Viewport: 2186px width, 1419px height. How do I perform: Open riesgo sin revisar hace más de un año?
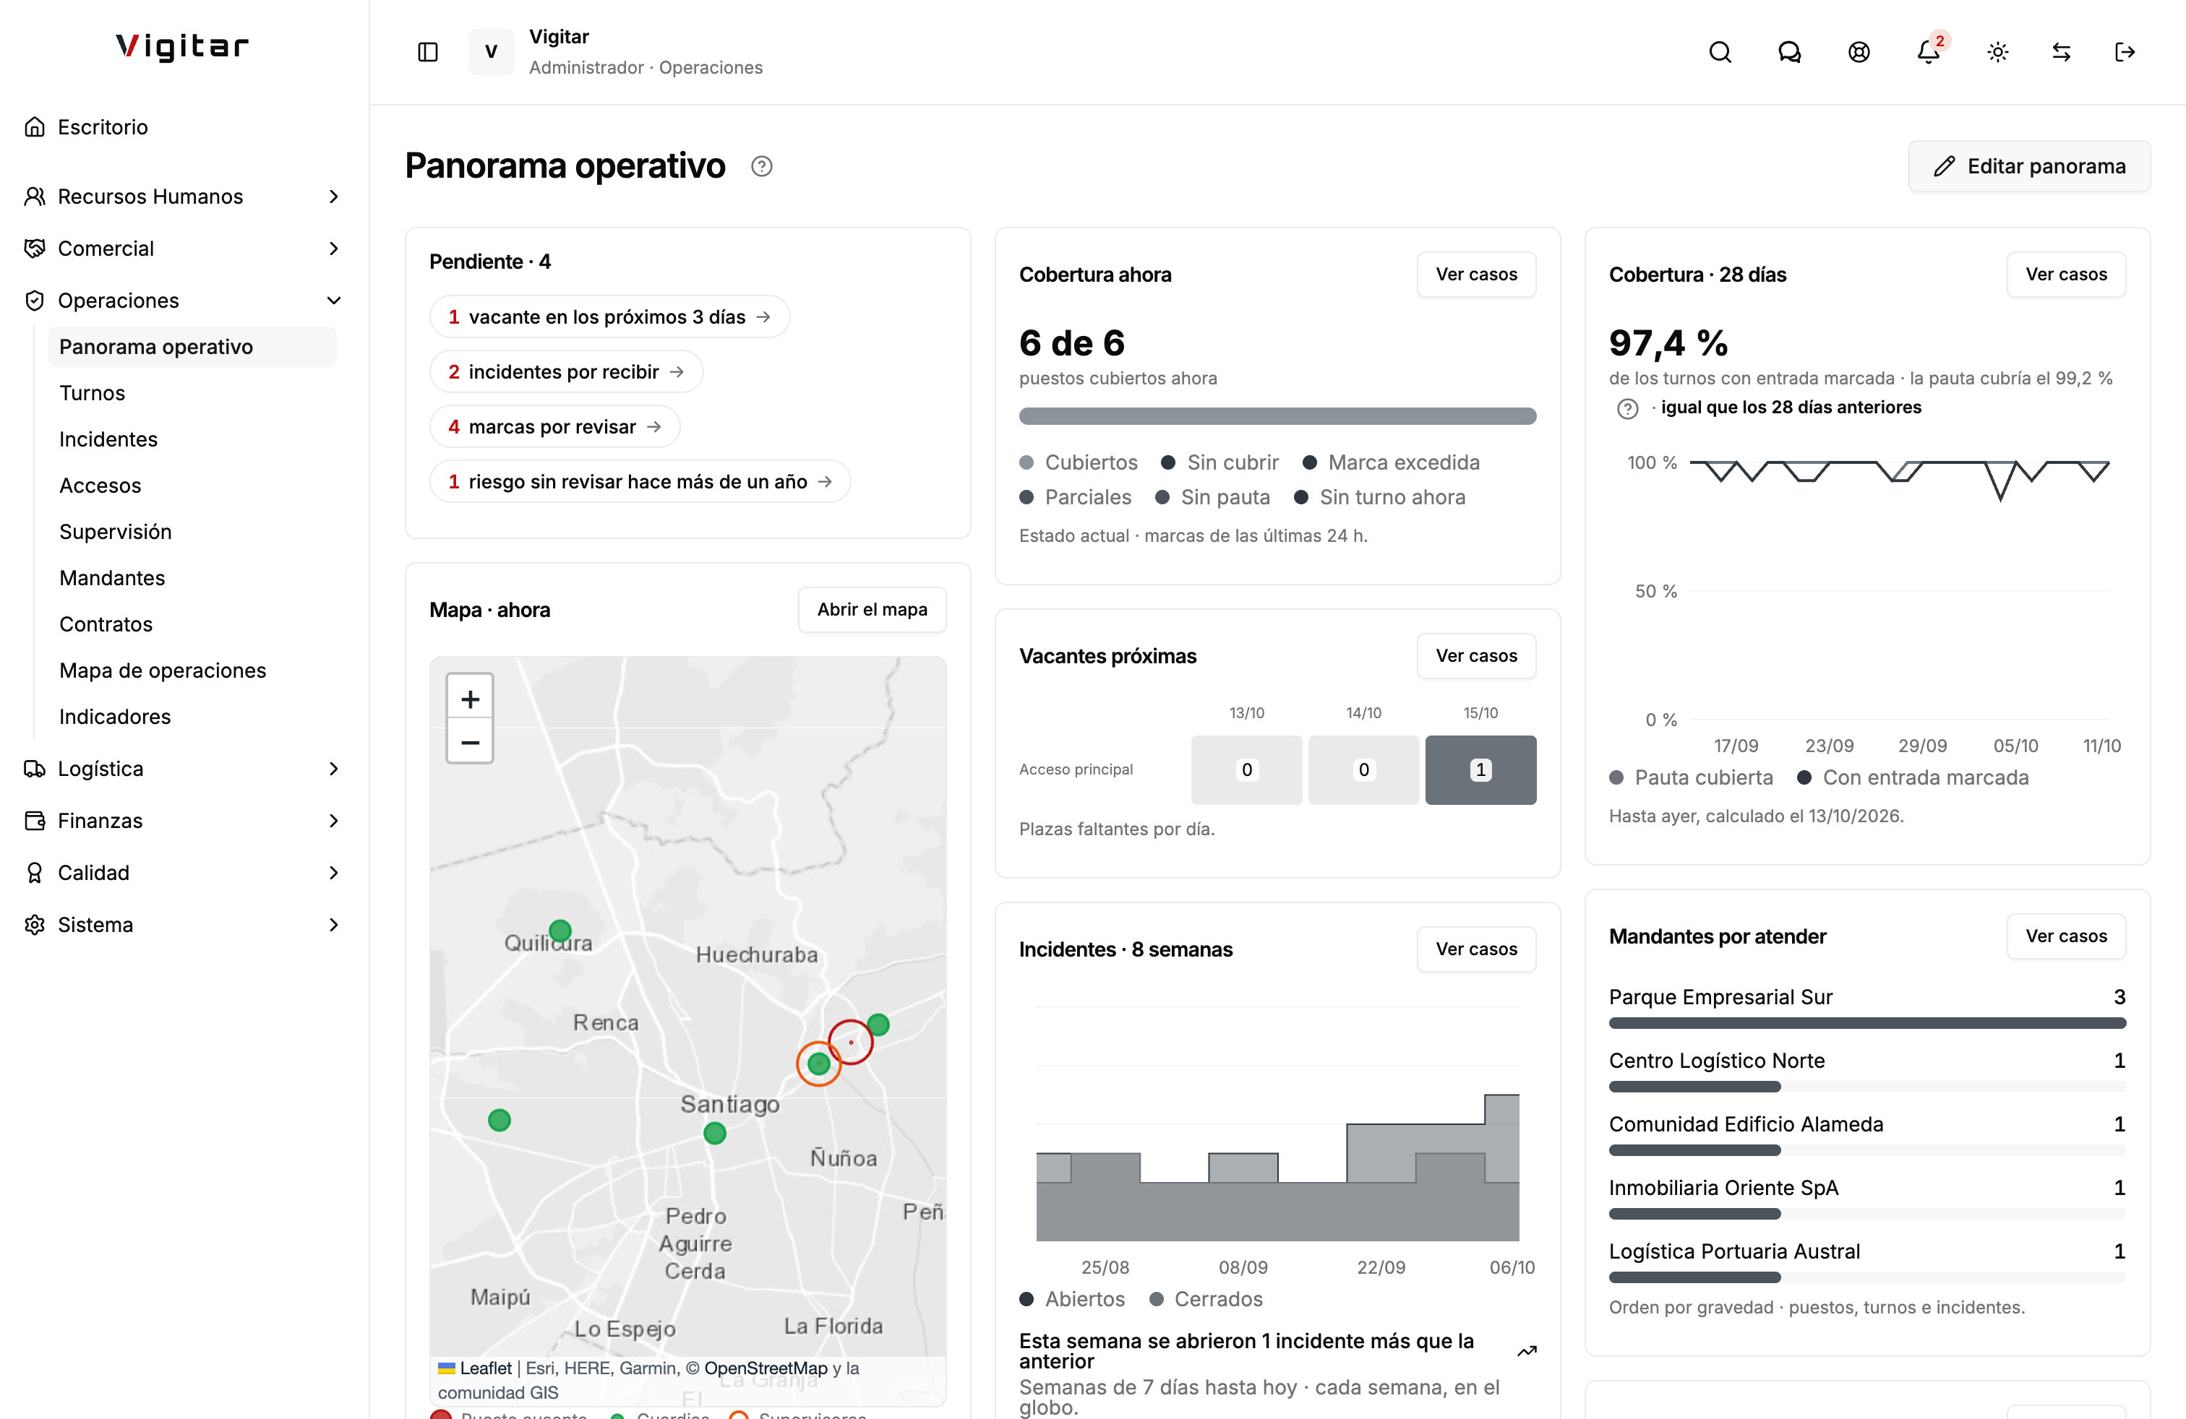(639, 482)
